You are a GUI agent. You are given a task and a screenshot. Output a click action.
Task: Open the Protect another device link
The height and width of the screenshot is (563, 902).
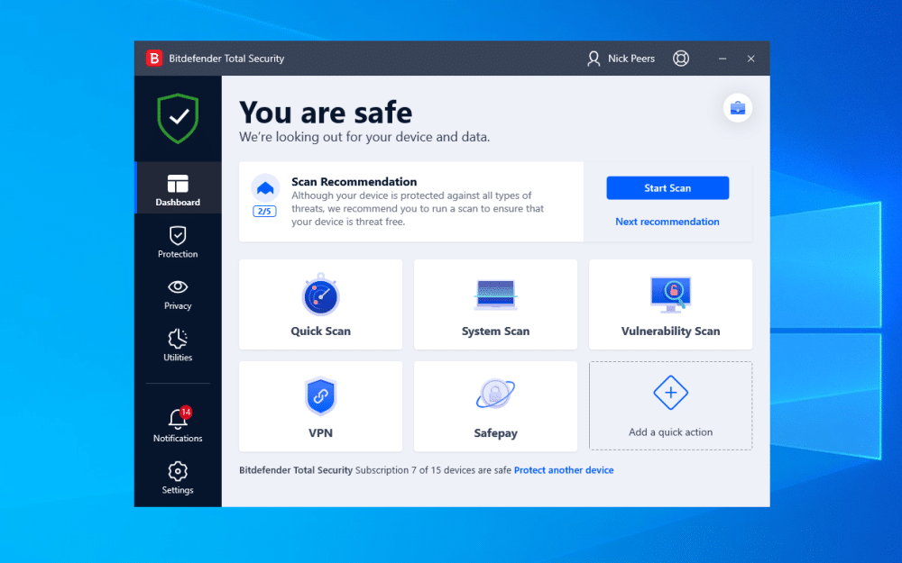pyautogui.click(x=564, y=469)
